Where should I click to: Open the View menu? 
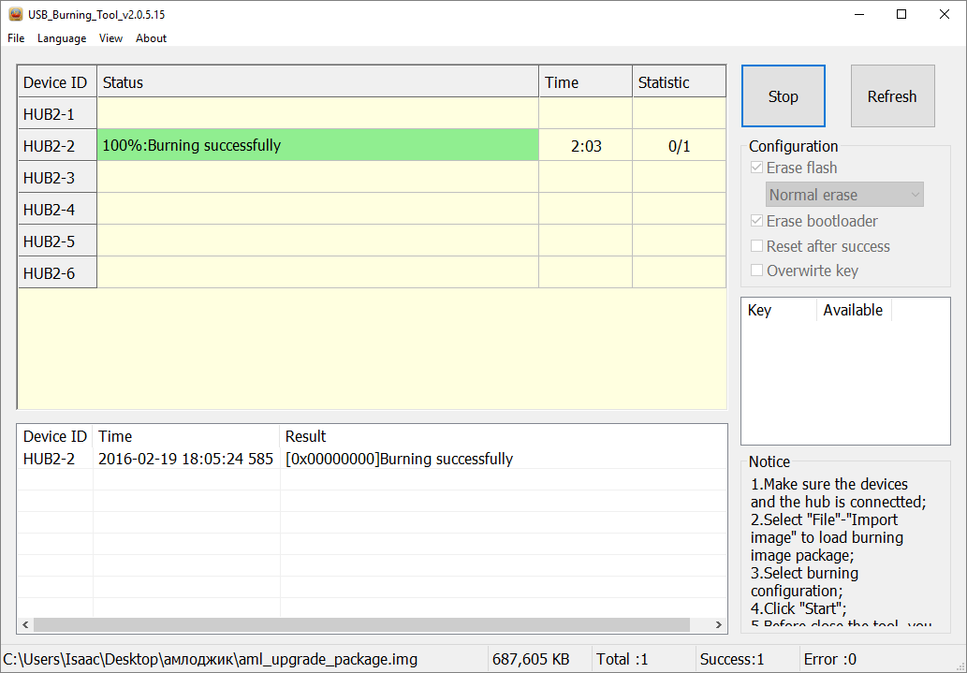[x=110, y=38]
